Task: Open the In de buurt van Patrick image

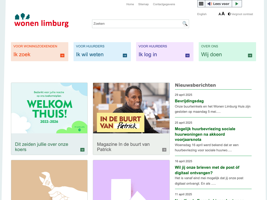Action: [131, 108]
